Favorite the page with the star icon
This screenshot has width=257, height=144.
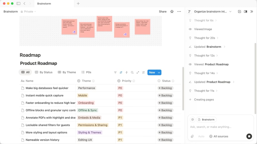pyautogui.click(x=172, y=12)
